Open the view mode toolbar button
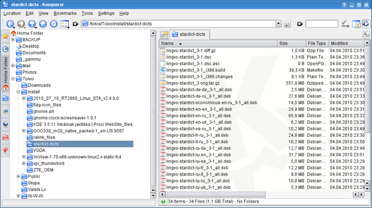This screenshot has width=372, height=208. coord(65,24)
